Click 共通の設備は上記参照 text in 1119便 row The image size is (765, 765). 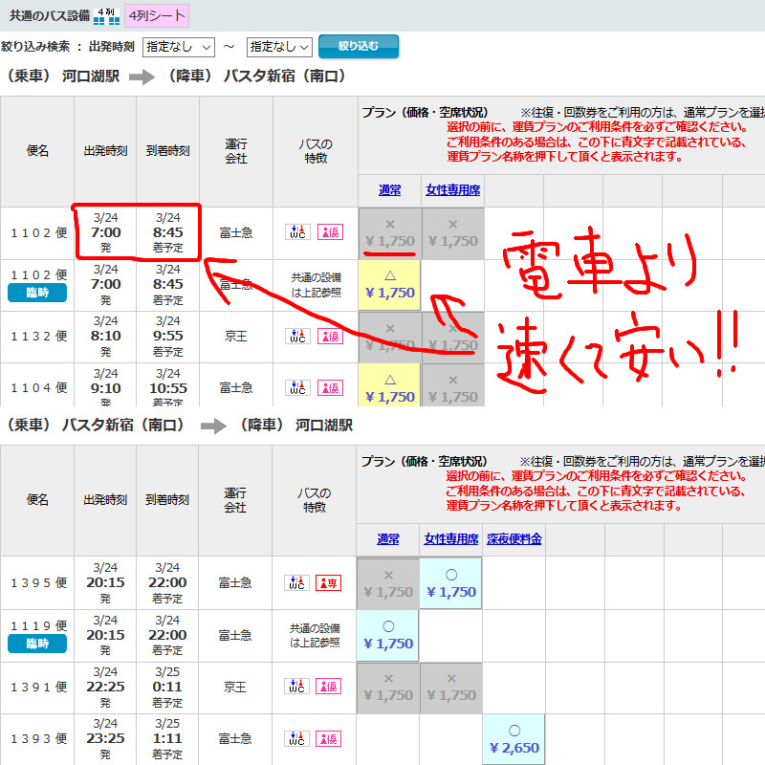(x=315, y=635)
